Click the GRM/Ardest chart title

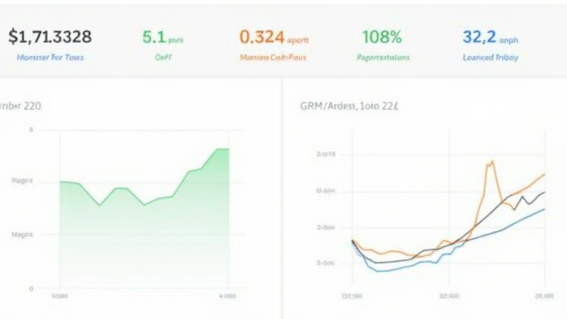(348, 106)
